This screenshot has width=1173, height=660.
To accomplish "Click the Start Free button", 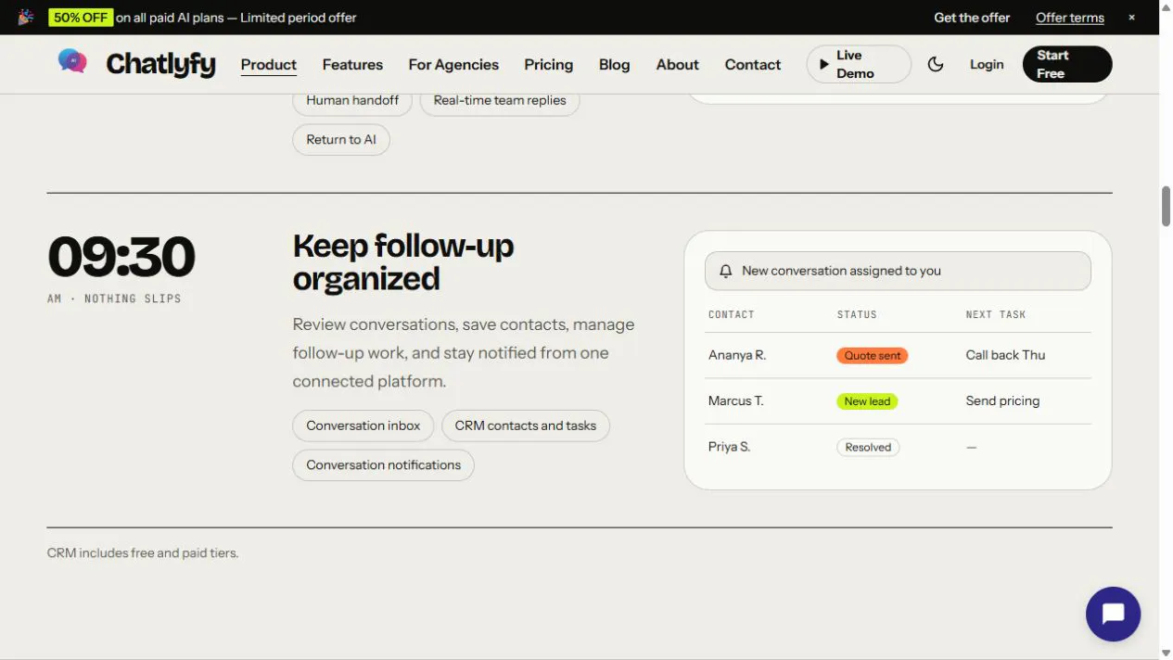I will pyautogui.click(x=1067, y=64).
